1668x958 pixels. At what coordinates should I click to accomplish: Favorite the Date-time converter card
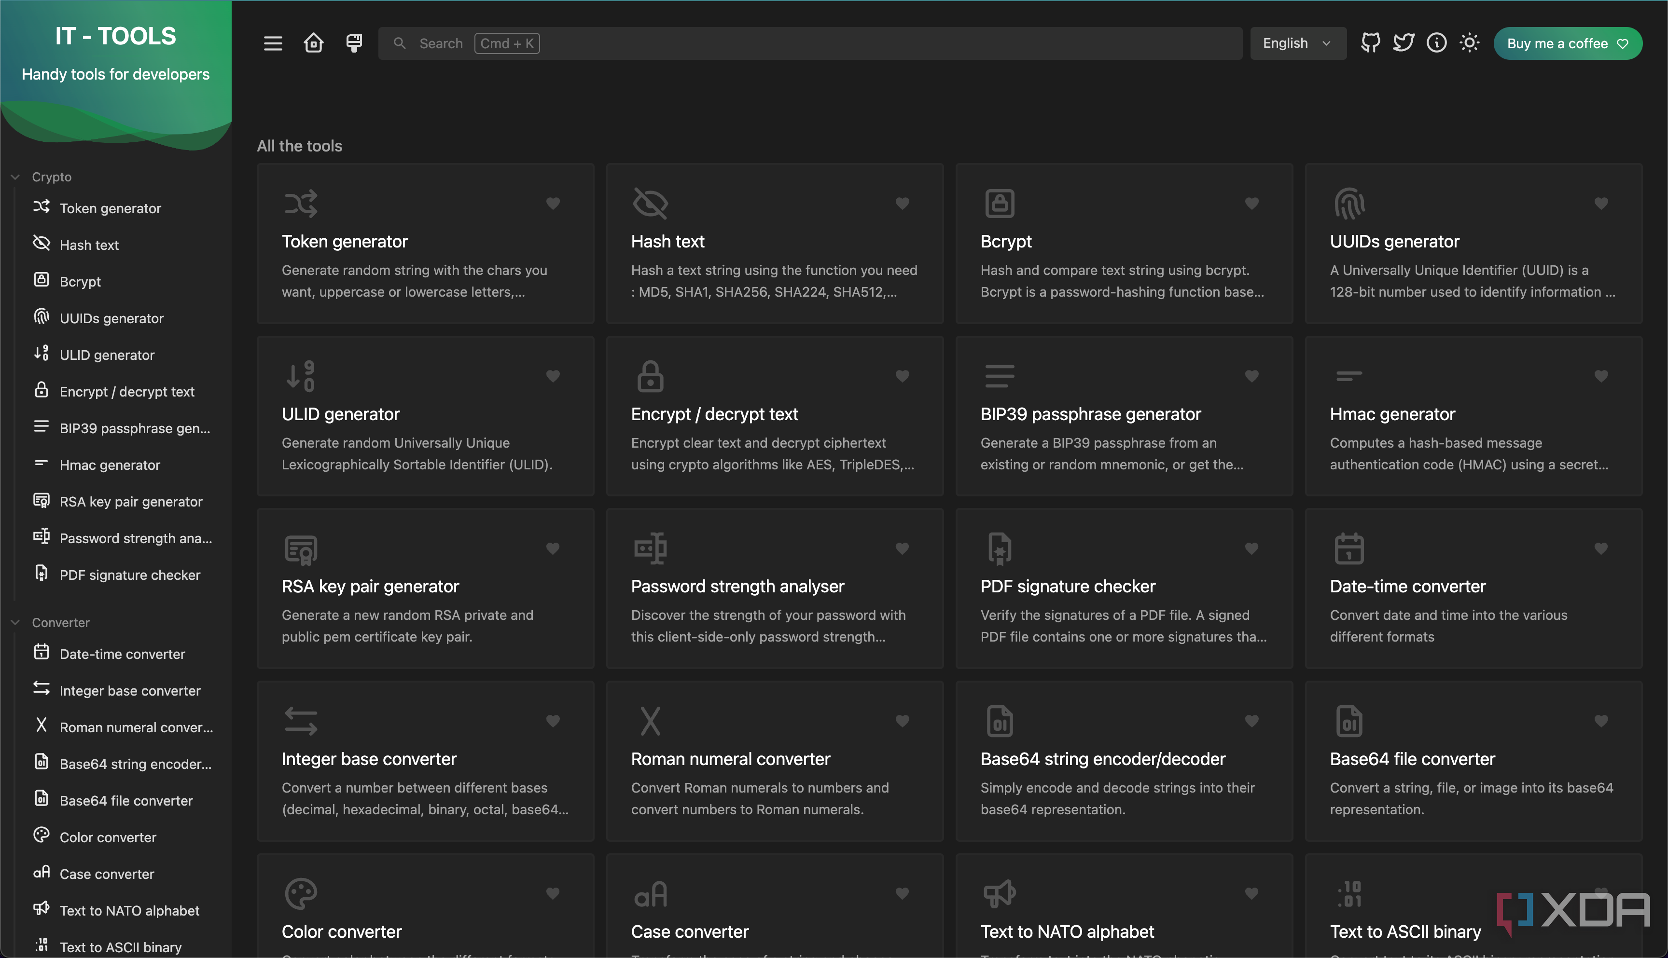pos(1601,548)
